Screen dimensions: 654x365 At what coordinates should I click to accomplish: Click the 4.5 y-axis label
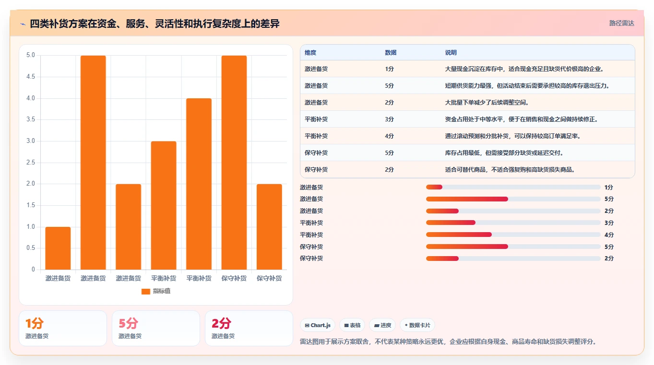(x=31, y=77)
